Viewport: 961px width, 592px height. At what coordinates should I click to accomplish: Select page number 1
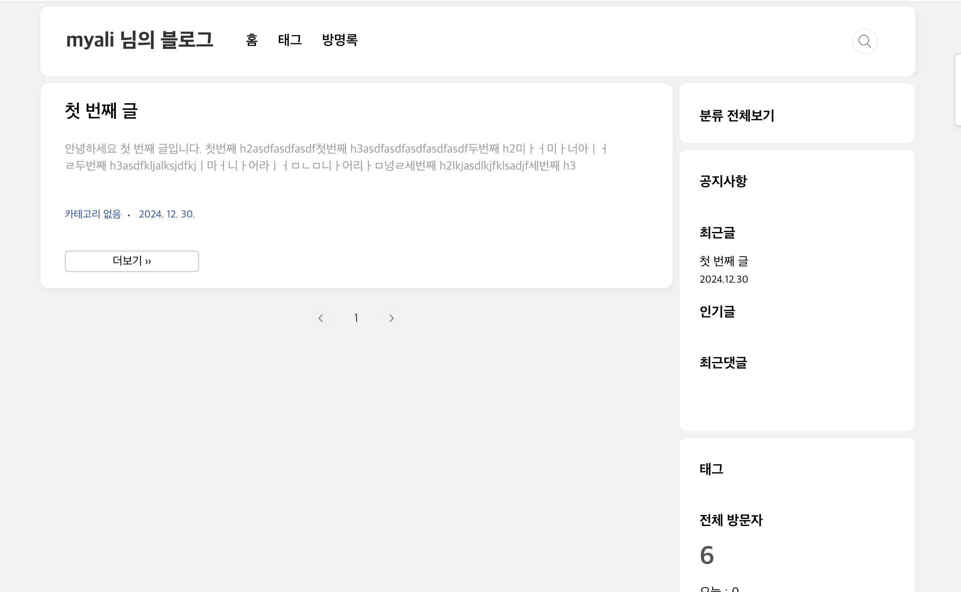(x=356, y=318)
